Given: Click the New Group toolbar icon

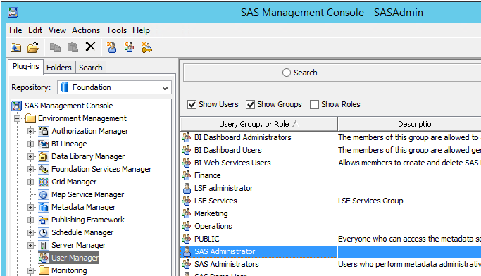Looking at the screenshot, I should tap(129, 47).
